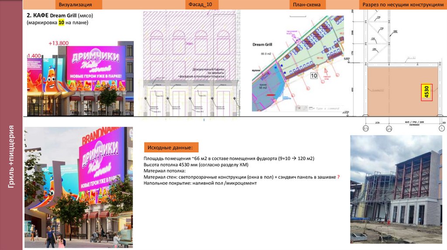Image resolution: width=447 pixels, height=250 pixels.
Task: Select the title '2. КАФЕ Dream Grill (мясо)'
Action: pyautogui.click(x=60, y=15)
